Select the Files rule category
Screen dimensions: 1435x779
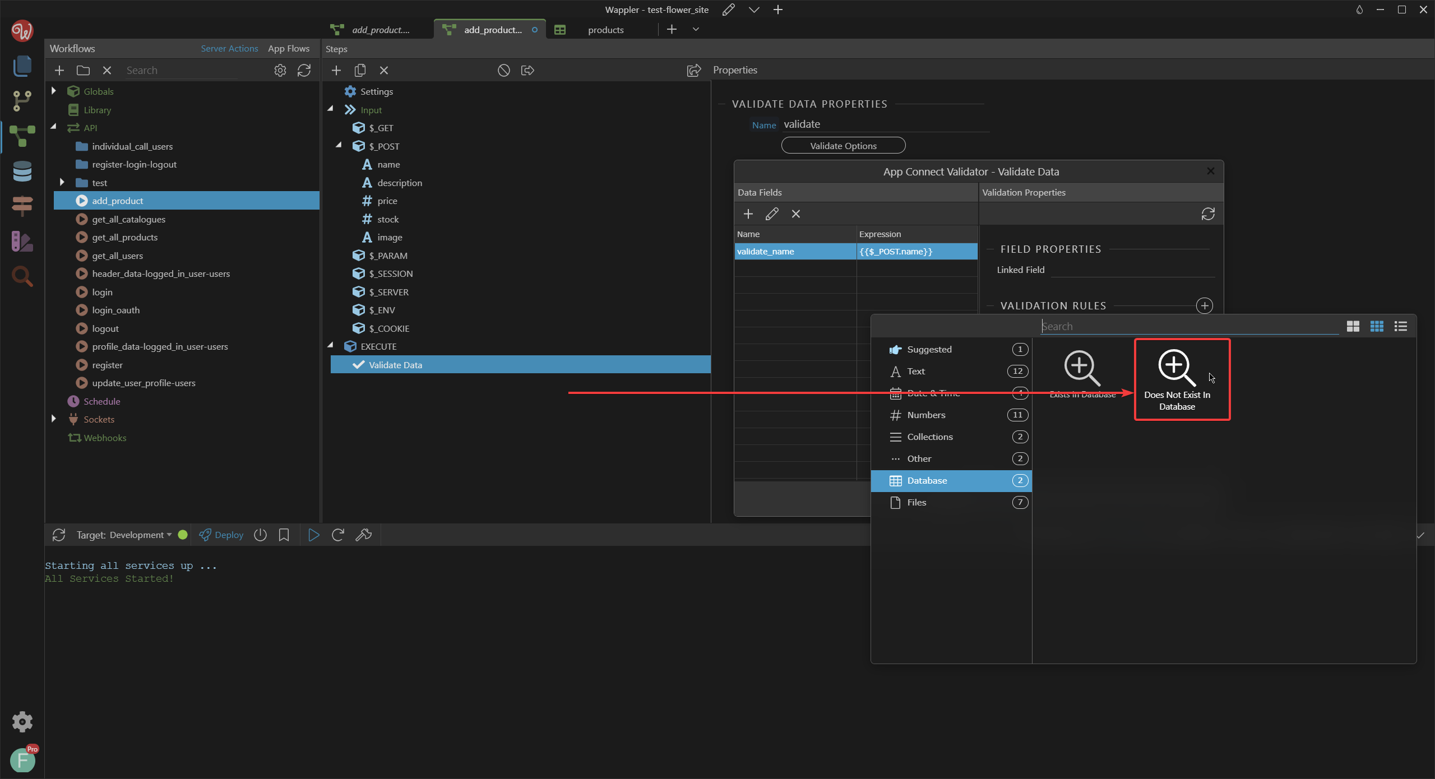pyautogui.click(x=951, y=502)
